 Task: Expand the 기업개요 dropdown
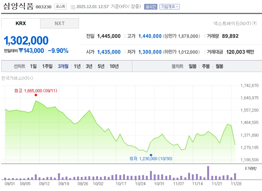tap(170, 7)
